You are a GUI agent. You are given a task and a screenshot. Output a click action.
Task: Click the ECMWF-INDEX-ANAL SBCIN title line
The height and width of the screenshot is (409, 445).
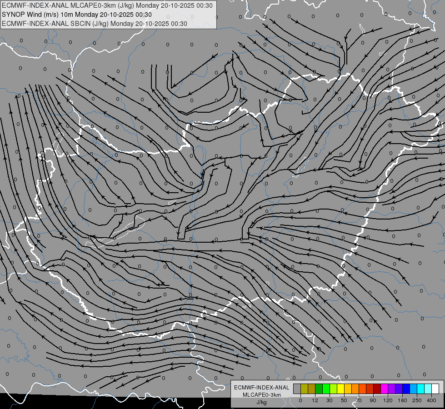point(95,24)
